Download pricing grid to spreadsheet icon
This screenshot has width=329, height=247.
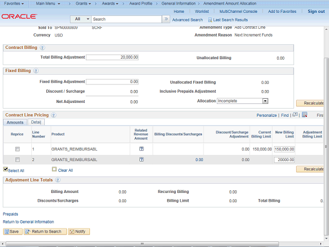click(x=304, y=115)
